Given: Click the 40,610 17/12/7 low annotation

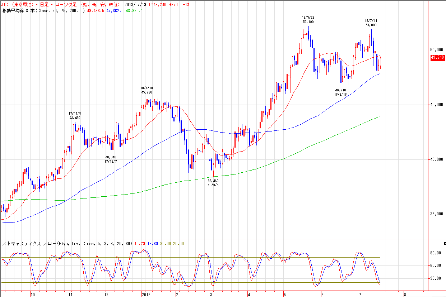Looking at the screenshot, I should coord(111,159).
